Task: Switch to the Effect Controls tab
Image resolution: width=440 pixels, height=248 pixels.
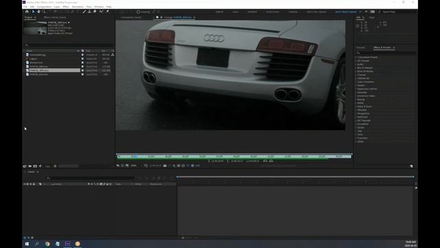Action: [x=55, y=17]
